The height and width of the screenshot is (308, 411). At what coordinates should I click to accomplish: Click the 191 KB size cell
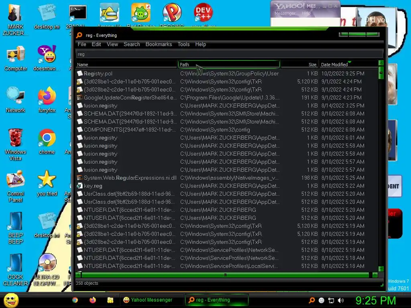[x=309, y=98]
